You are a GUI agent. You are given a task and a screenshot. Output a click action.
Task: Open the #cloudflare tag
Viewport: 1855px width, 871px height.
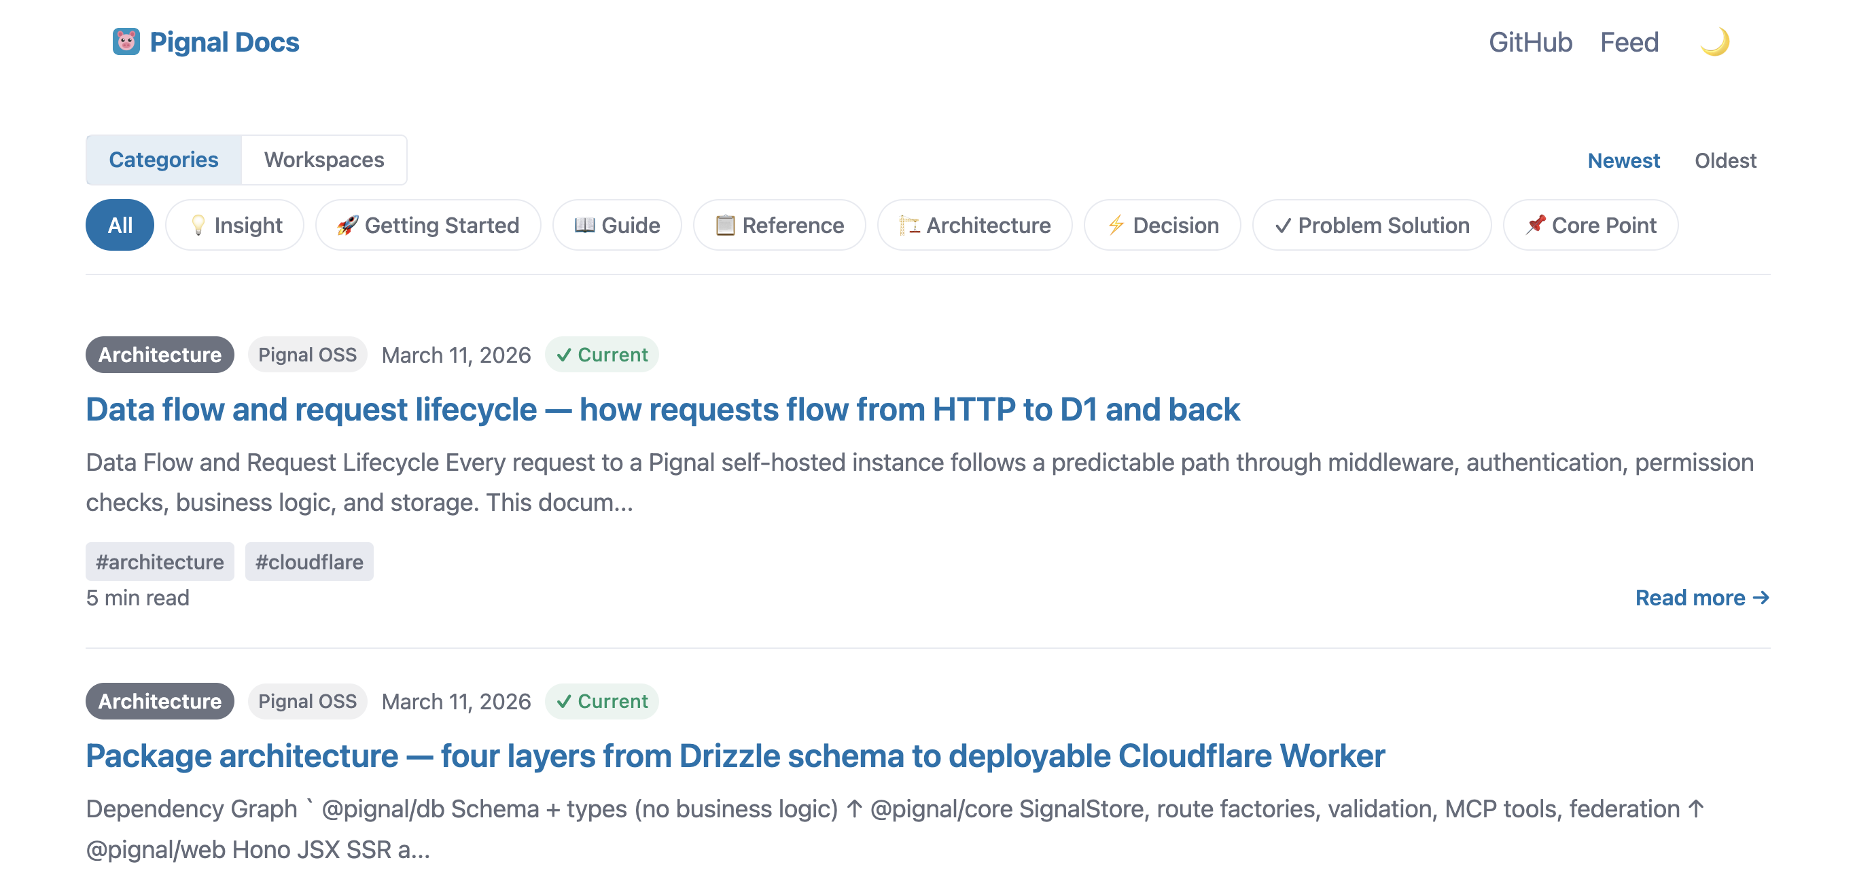click(x=309, y=561)
